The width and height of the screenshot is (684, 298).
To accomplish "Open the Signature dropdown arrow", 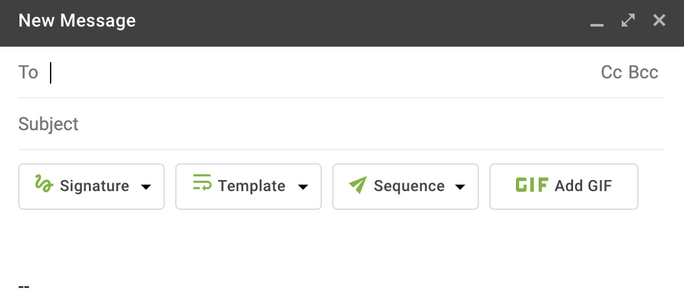I will [146, 187].
